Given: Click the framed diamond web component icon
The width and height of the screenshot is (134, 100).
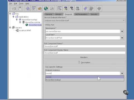Looking at the screenshot, I should tap(34, 9).
